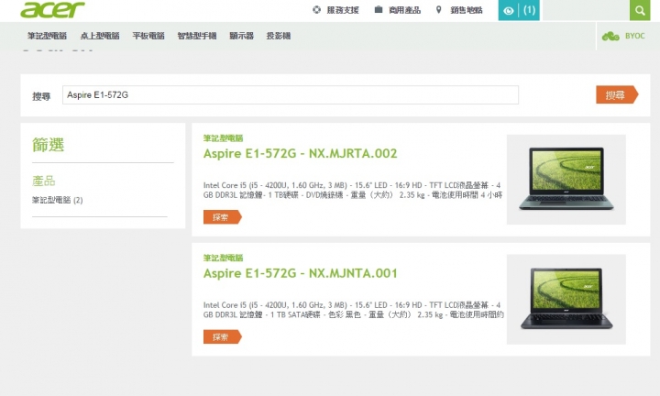Click the NX.MJRTA.002 spec description text

pyautogui.click(x=353, y=191)
